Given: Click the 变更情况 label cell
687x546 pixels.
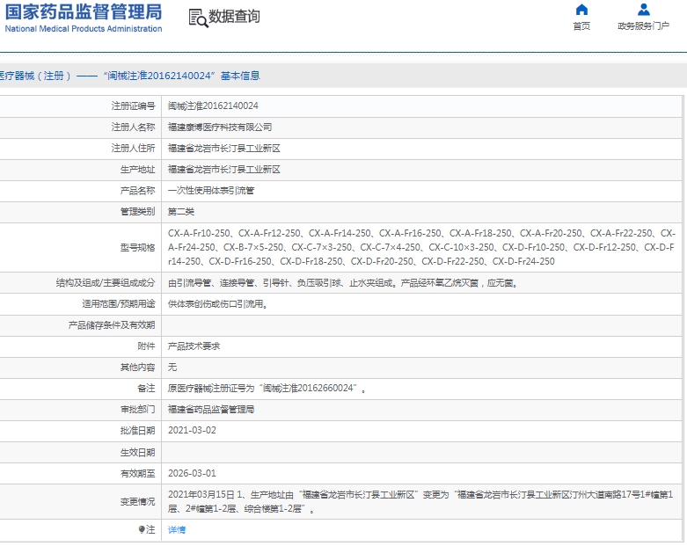Looking at the screenshot, I should click(137, 502).
